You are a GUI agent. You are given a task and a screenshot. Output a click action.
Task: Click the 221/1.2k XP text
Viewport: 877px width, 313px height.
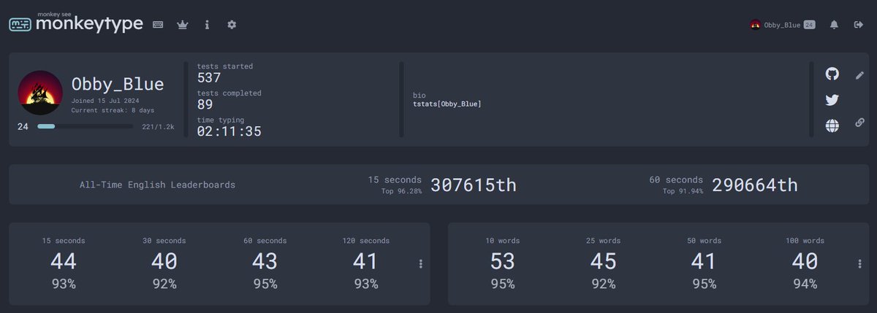pyautogui.click(x=159, y=126)
